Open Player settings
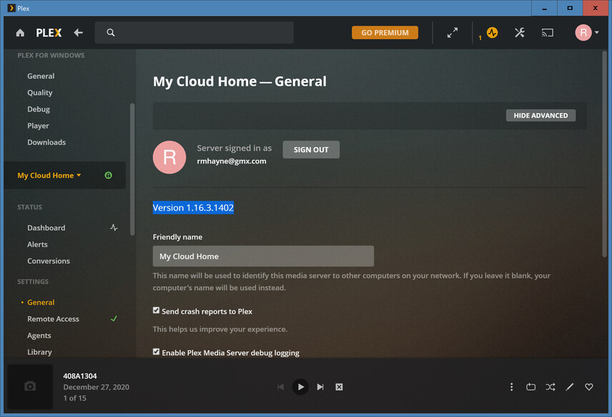Viewport: 612px width, 417px height. point(39,126)
